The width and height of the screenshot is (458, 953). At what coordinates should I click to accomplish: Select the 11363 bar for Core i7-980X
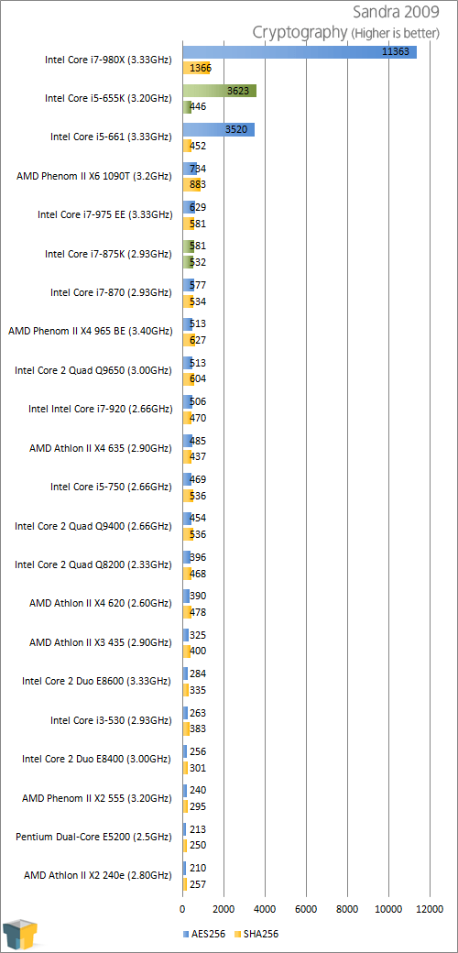300,52
